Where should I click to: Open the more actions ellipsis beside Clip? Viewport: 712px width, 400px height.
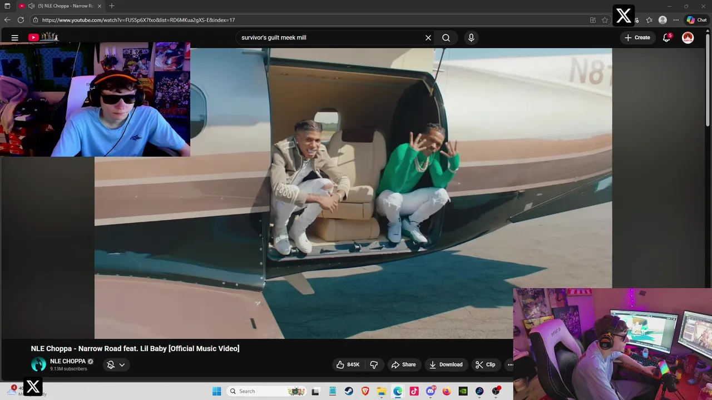[510, 364]
